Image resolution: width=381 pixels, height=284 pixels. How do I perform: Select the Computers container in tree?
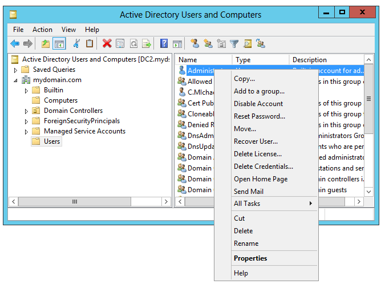pos(60,100)
